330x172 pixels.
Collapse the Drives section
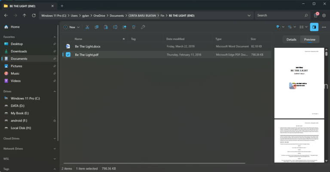pos(55,91)
